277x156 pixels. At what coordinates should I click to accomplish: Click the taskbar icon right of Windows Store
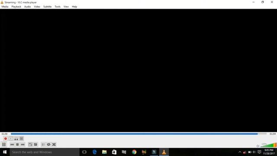coord(124,152)
